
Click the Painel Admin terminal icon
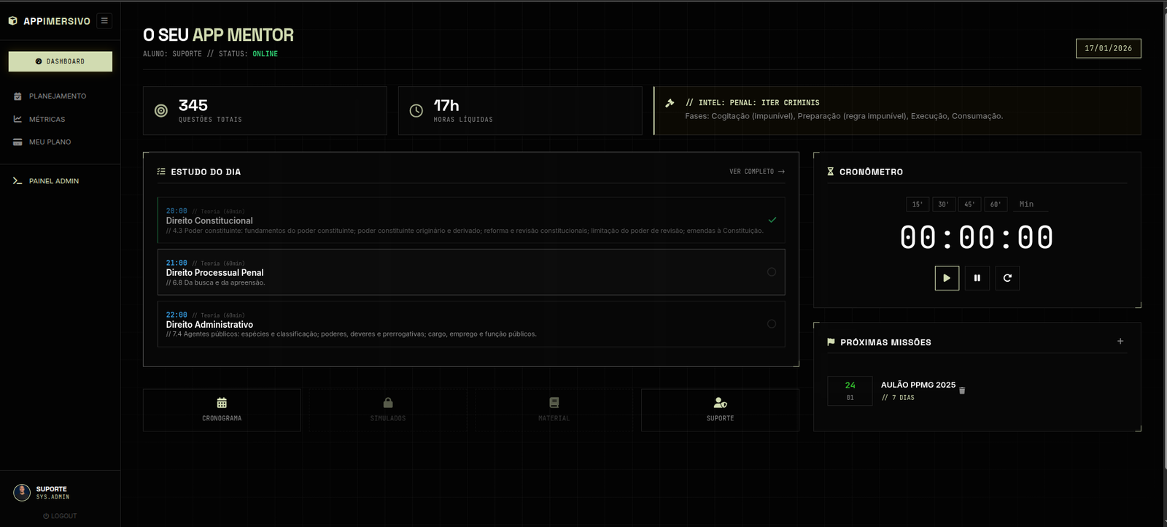pos(18,181)
